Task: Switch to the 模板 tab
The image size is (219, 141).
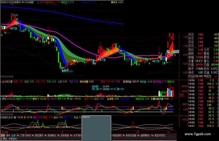Action: tap(8, 135)
